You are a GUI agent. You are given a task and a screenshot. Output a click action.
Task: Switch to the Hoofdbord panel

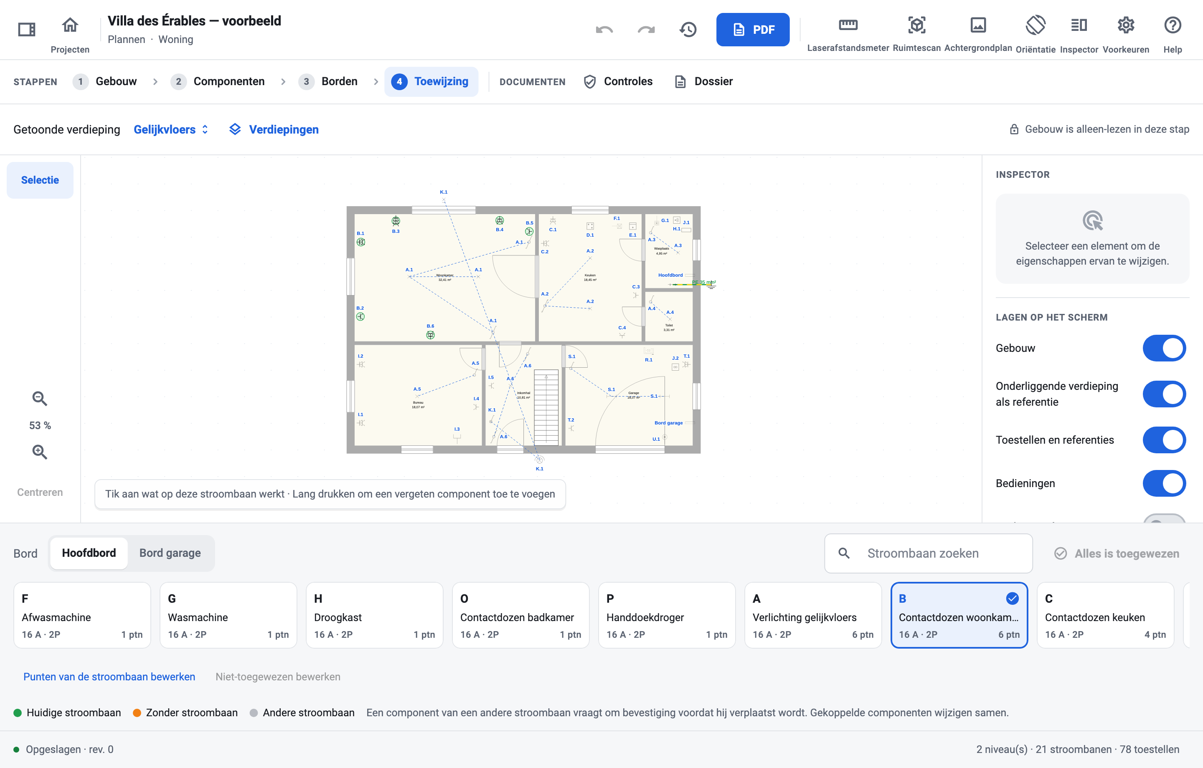pyautogui.click(x=89, y=553)
